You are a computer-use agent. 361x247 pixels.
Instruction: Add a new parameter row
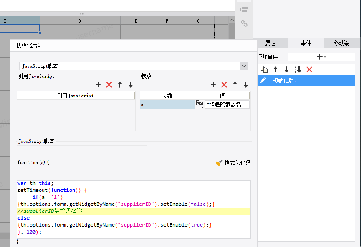click(213, 85)
